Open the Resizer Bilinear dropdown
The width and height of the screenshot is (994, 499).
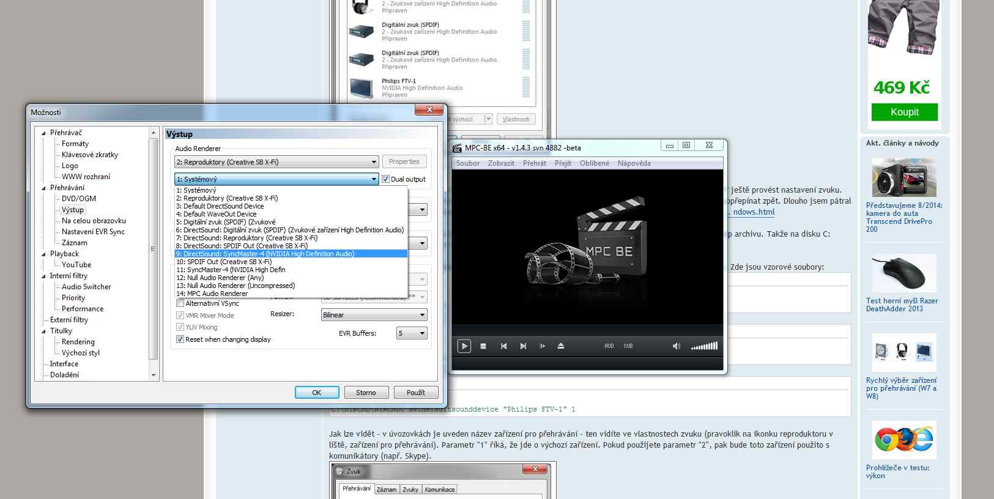374,315
